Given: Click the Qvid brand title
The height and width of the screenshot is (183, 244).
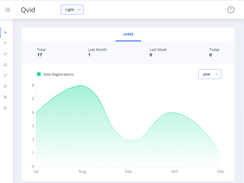Looking at the screenshot, I should (28, 10).
